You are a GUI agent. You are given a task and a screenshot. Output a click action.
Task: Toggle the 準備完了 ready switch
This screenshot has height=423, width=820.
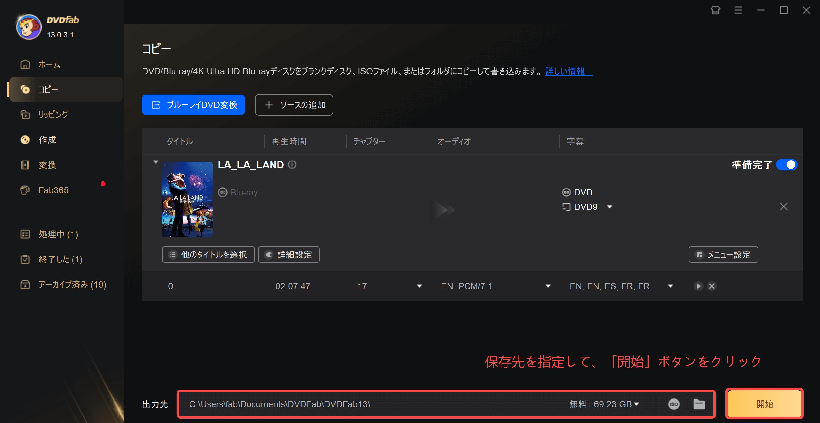[787, 165]
